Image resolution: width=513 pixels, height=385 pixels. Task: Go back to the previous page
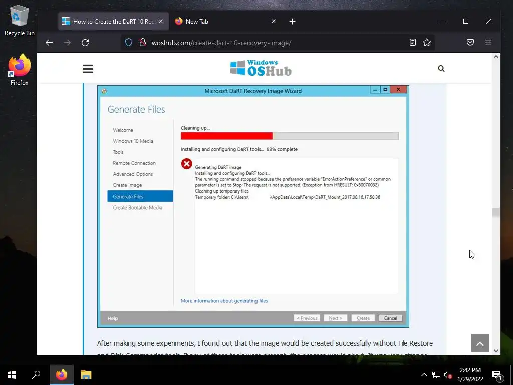[49, 43]
